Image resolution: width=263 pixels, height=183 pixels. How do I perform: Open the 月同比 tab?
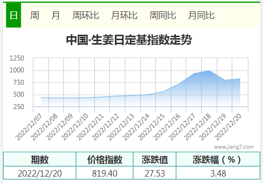201,15
